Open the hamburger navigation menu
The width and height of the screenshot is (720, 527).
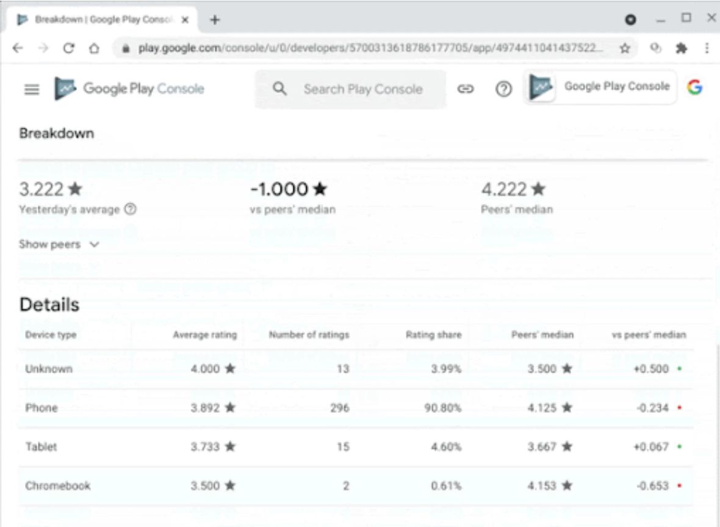(x=32, y=89)
